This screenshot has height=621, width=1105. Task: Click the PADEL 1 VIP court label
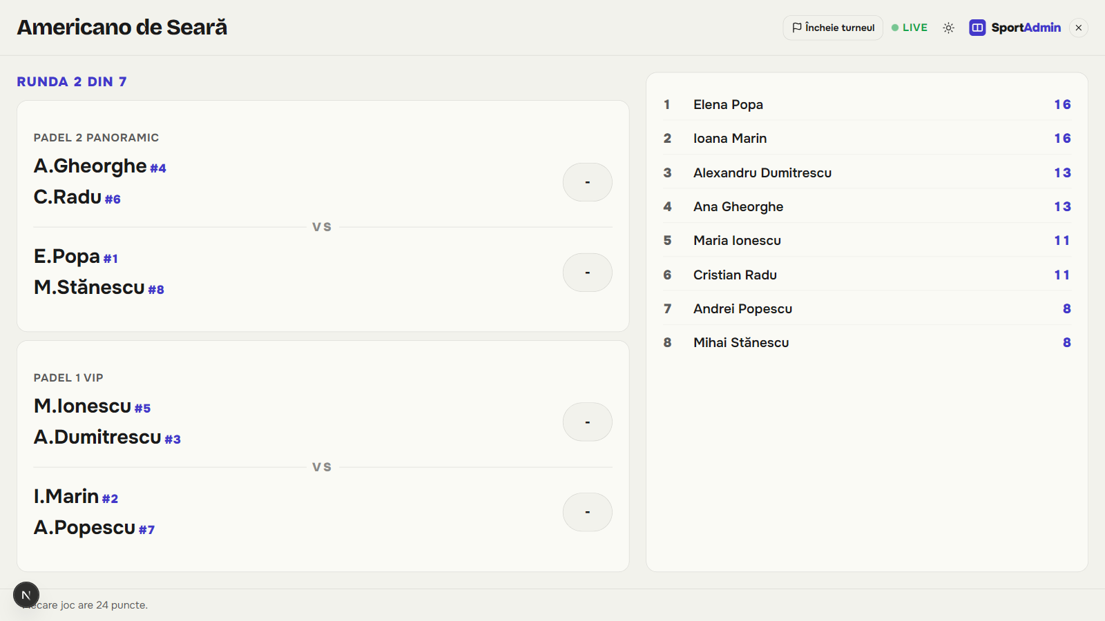click(x=68, y=377)
